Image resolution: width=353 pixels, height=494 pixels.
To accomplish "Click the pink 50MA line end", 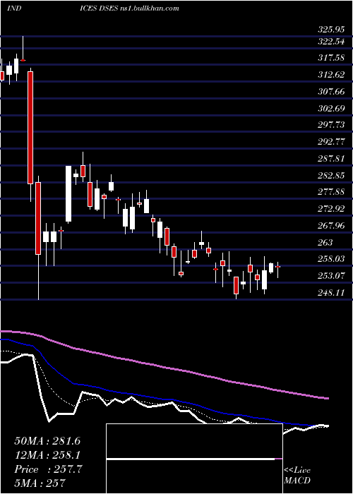I will 326,399.
